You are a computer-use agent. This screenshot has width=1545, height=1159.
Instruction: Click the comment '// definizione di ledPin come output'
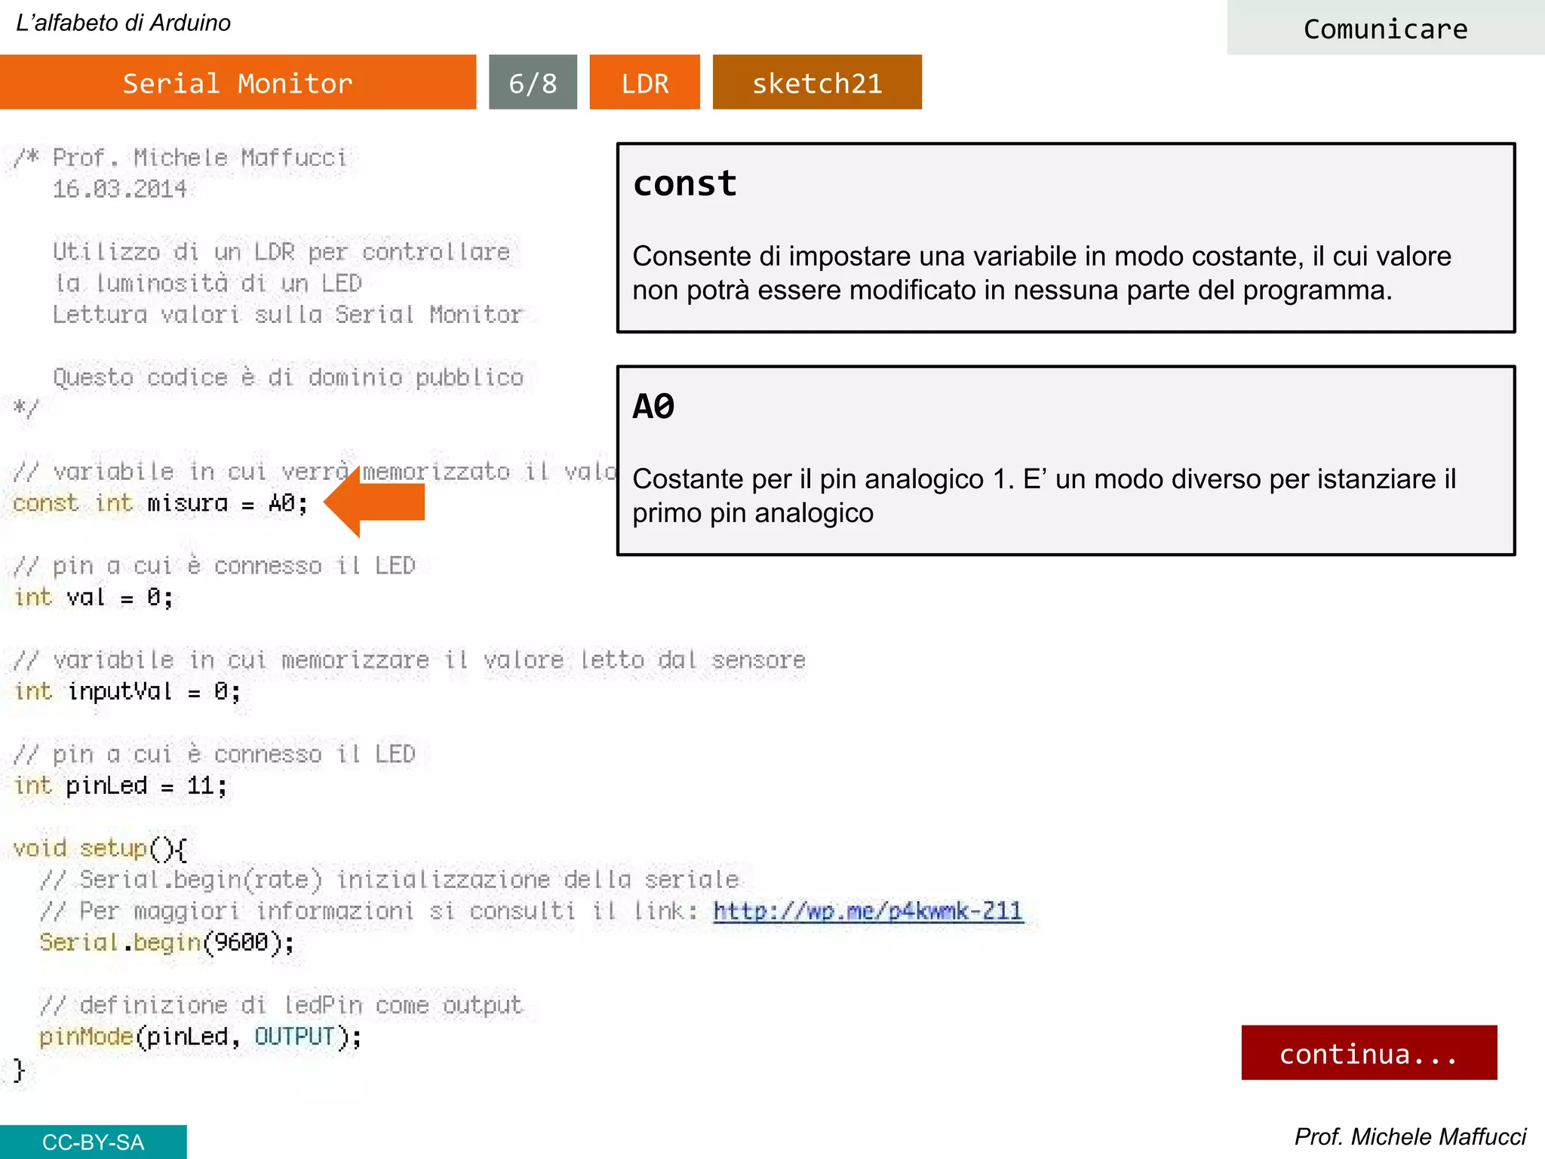[281, 1005]
